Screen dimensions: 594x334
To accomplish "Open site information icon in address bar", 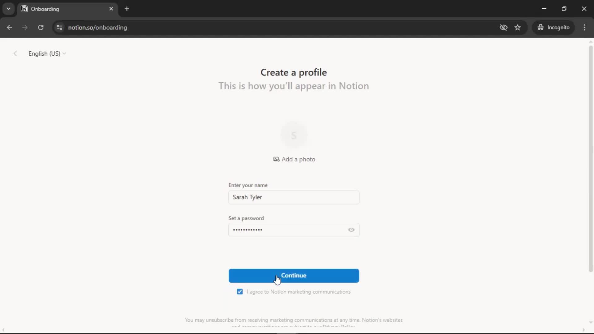I will [x=59, y=28].
